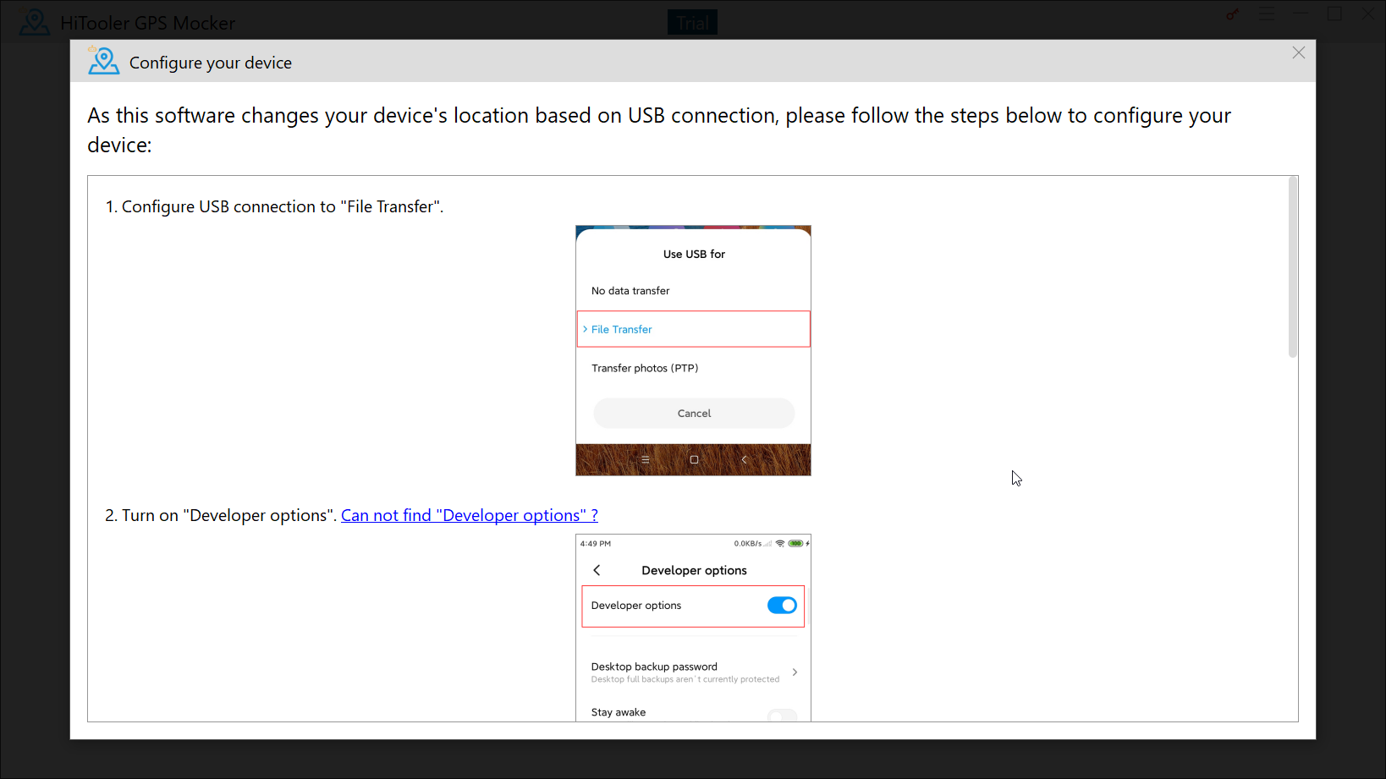
Task: Click the back arrow beside Developer options title
Action: coord(597,570)
